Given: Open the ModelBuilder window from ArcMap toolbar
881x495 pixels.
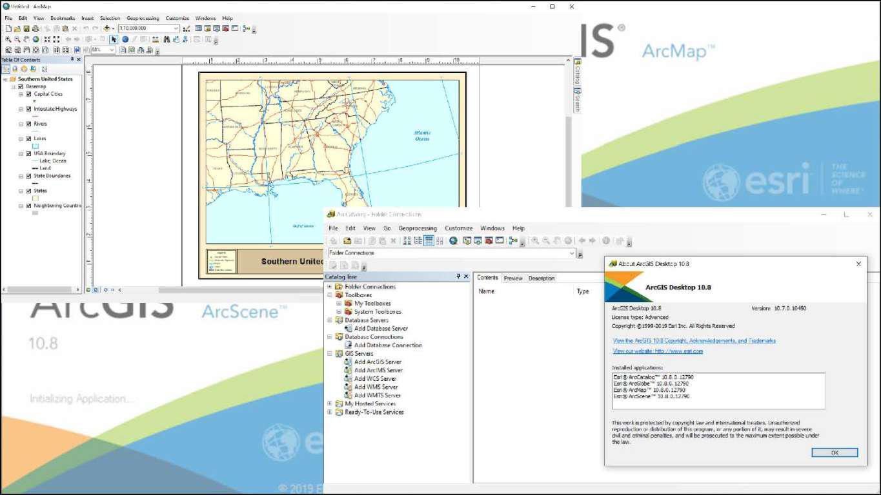Looking at the screenshot, I should point(247,28).
